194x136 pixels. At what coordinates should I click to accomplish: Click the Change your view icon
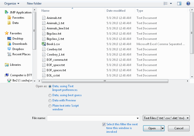166,3
